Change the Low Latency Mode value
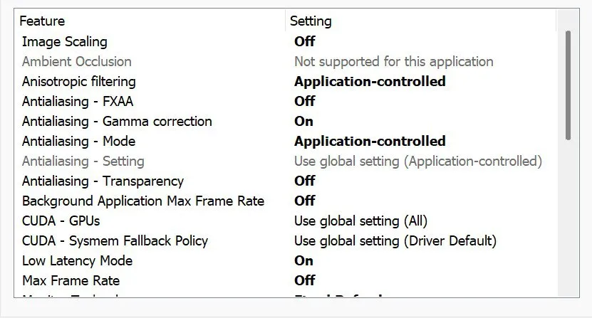Viewport: 592px width, 318px height. click(304, 260)
